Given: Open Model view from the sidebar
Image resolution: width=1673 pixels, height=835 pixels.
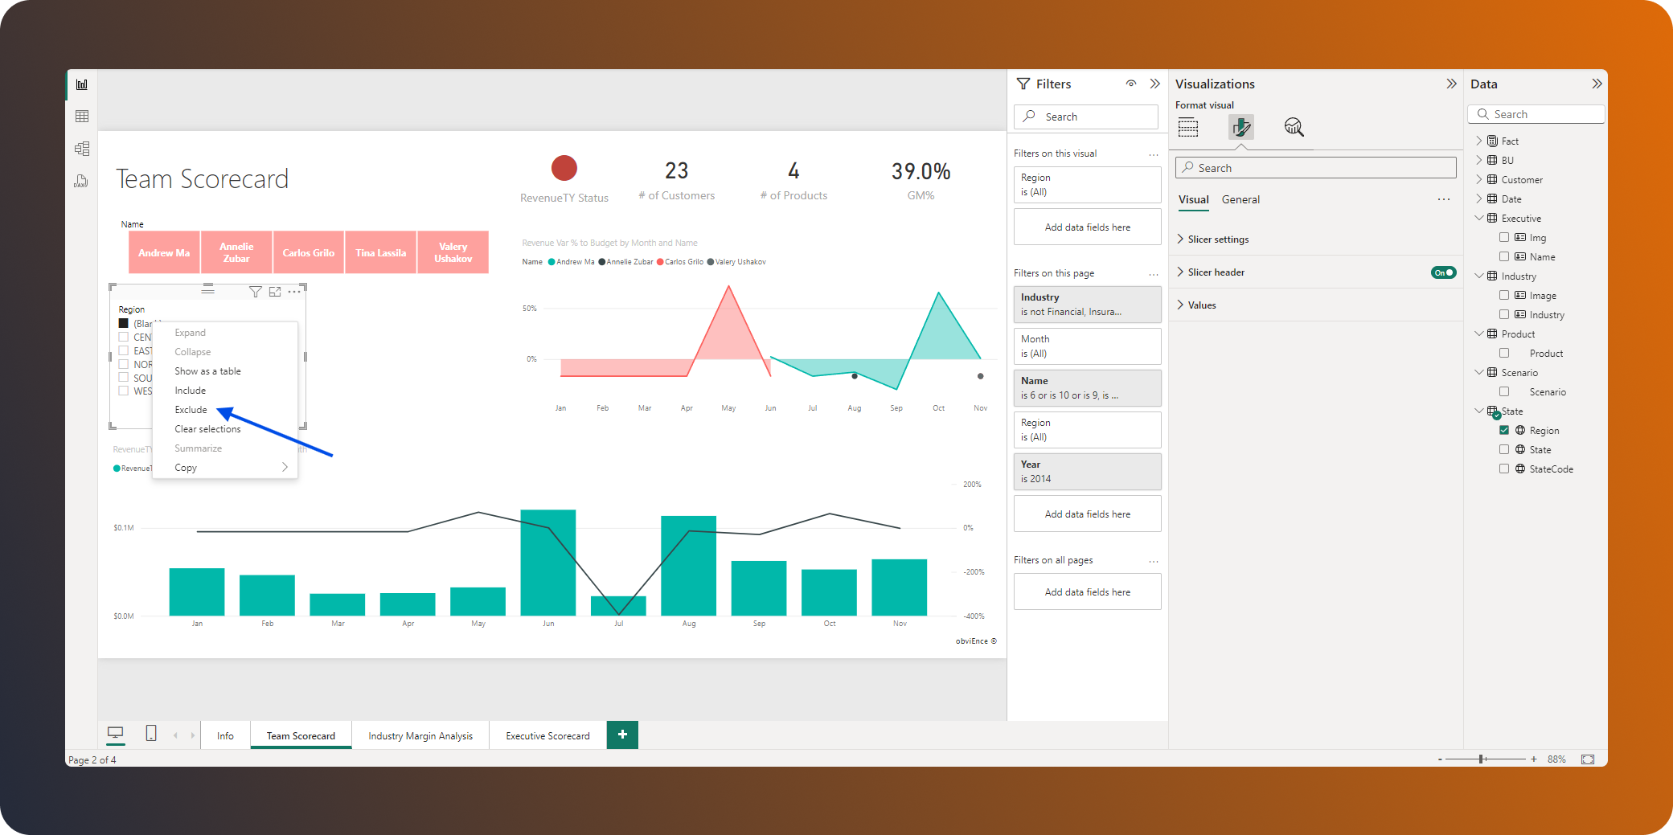Looking at the screenshot, I should tap(81, 147).
